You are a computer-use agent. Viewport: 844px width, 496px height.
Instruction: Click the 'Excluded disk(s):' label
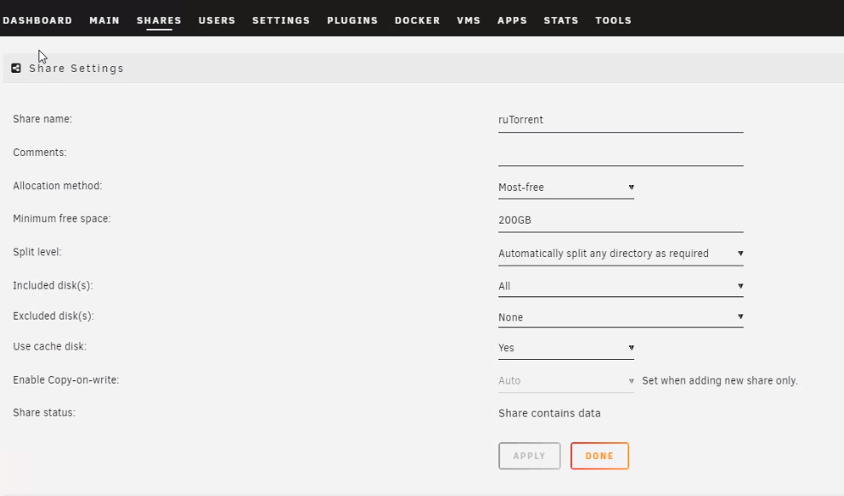coord(53,316)
